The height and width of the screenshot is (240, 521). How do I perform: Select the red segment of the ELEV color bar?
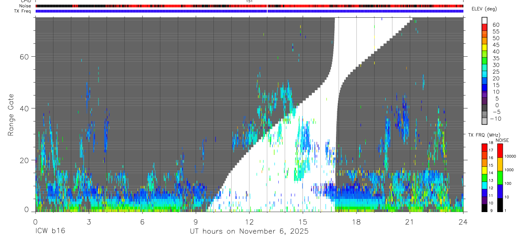[x=485, y=27]
